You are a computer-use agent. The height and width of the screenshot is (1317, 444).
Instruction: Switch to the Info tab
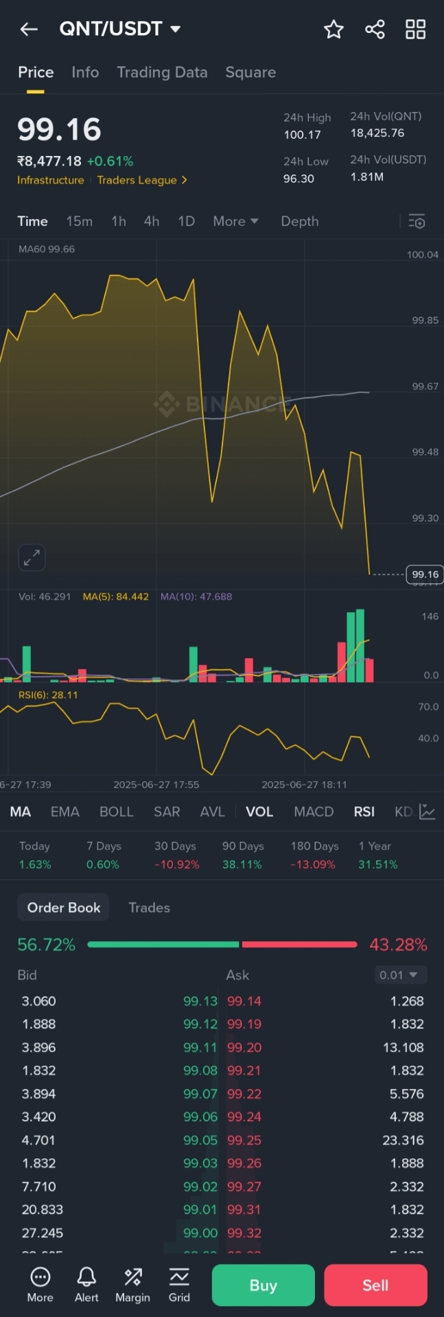[85, 72]
